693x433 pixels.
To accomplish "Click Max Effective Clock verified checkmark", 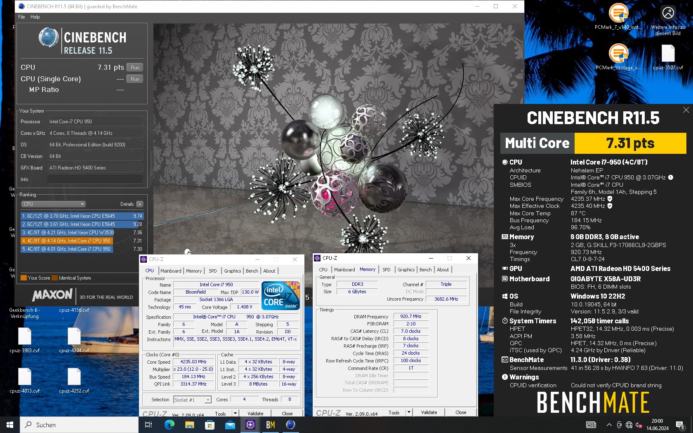I will pos(610,206).
